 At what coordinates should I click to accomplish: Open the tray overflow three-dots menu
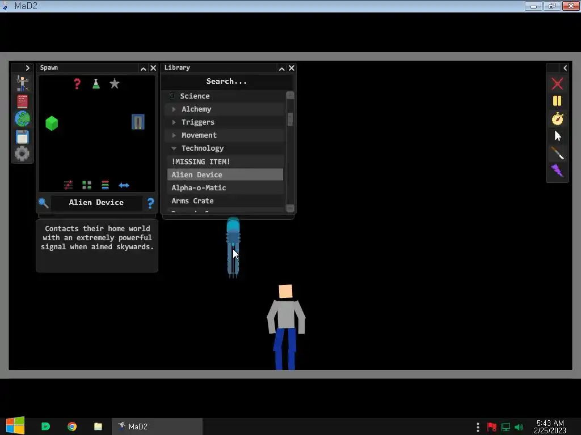tap(478, 427)
